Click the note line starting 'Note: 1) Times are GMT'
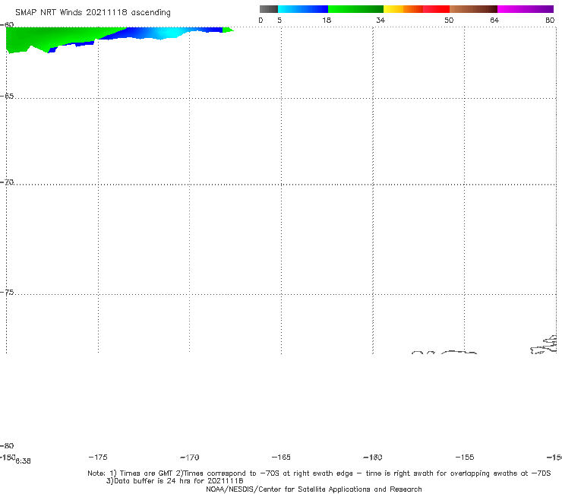 coord(319,473)
